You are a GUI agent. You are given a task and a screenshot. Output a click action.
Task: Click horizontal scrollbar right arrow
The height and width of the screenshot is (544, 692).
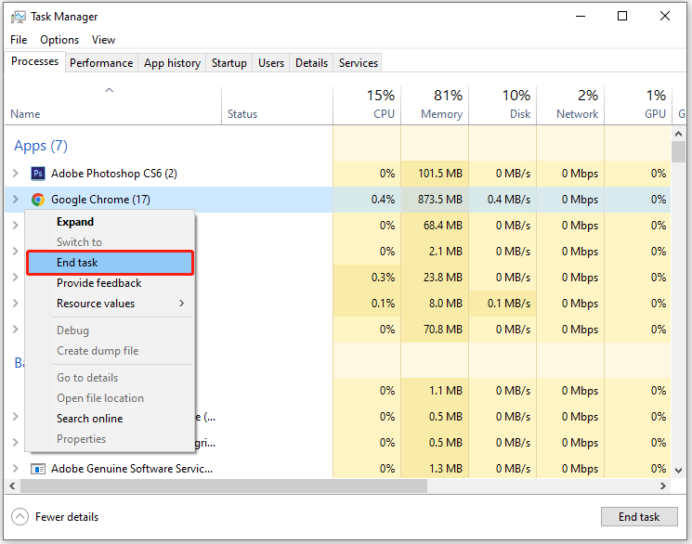click(663, 486)
